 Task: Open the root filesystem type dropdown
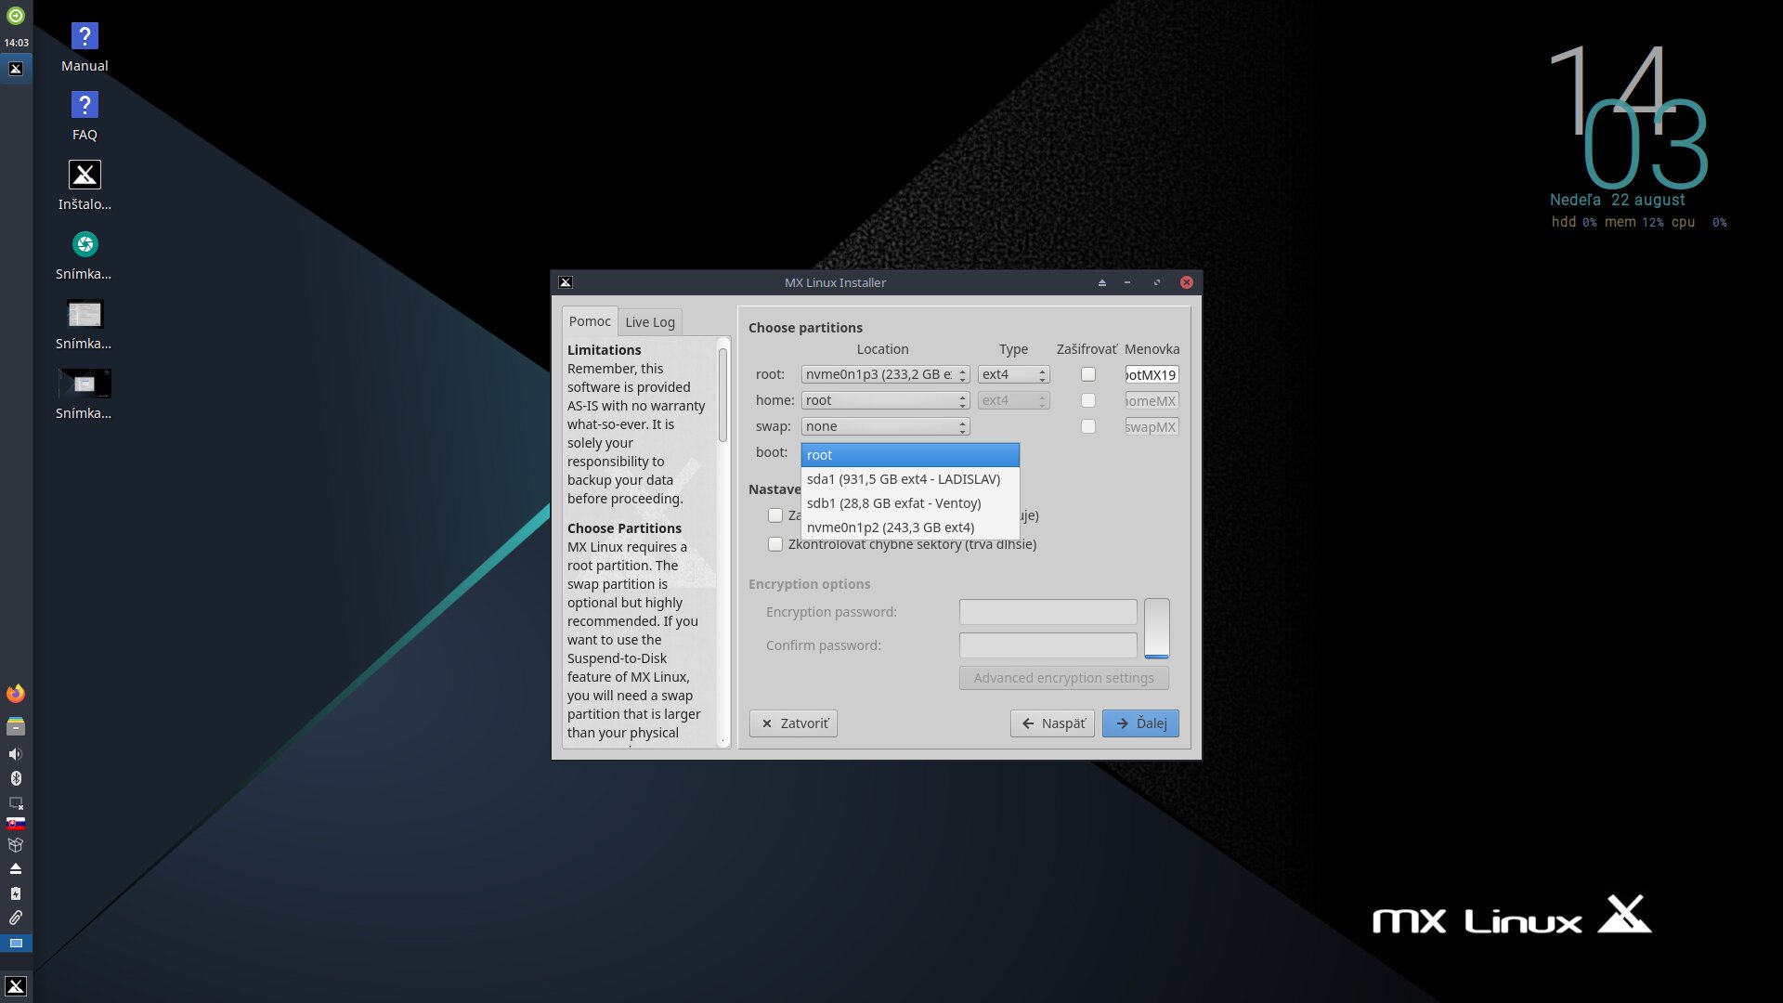(1013, 374)
